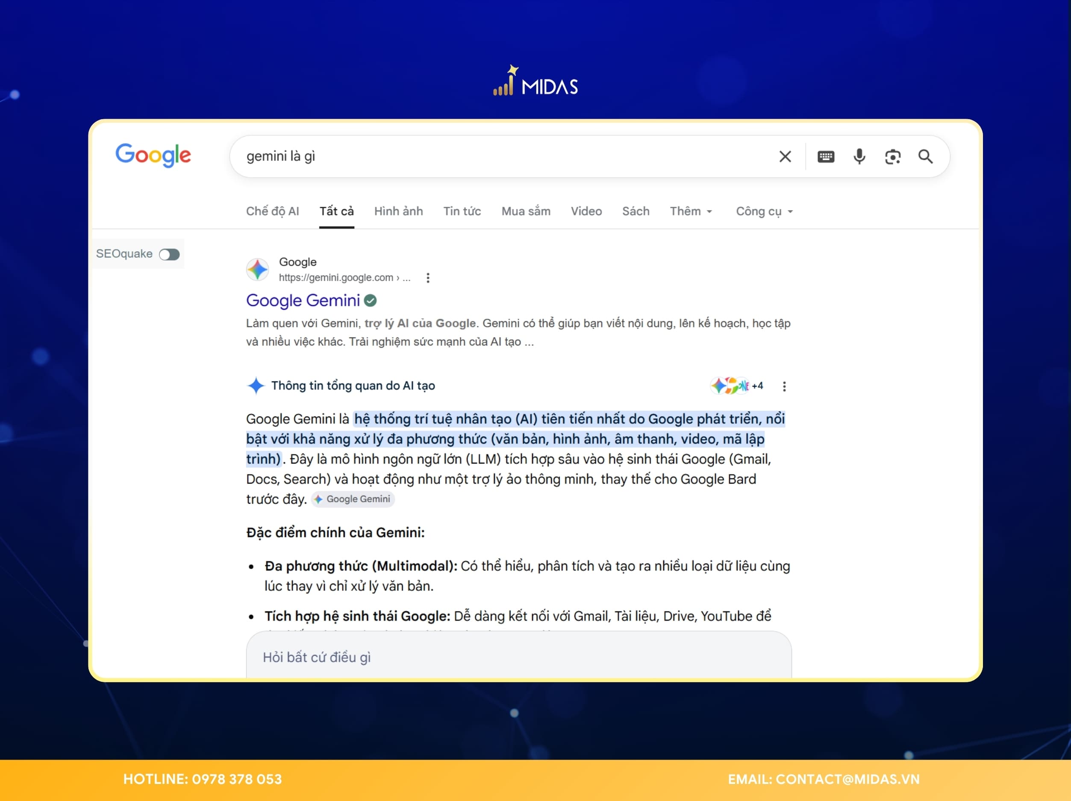This screenshot has width=1071, height=801.
Task: Switch to the Chế độ AI tab
Action: click(x=272, y=211)
